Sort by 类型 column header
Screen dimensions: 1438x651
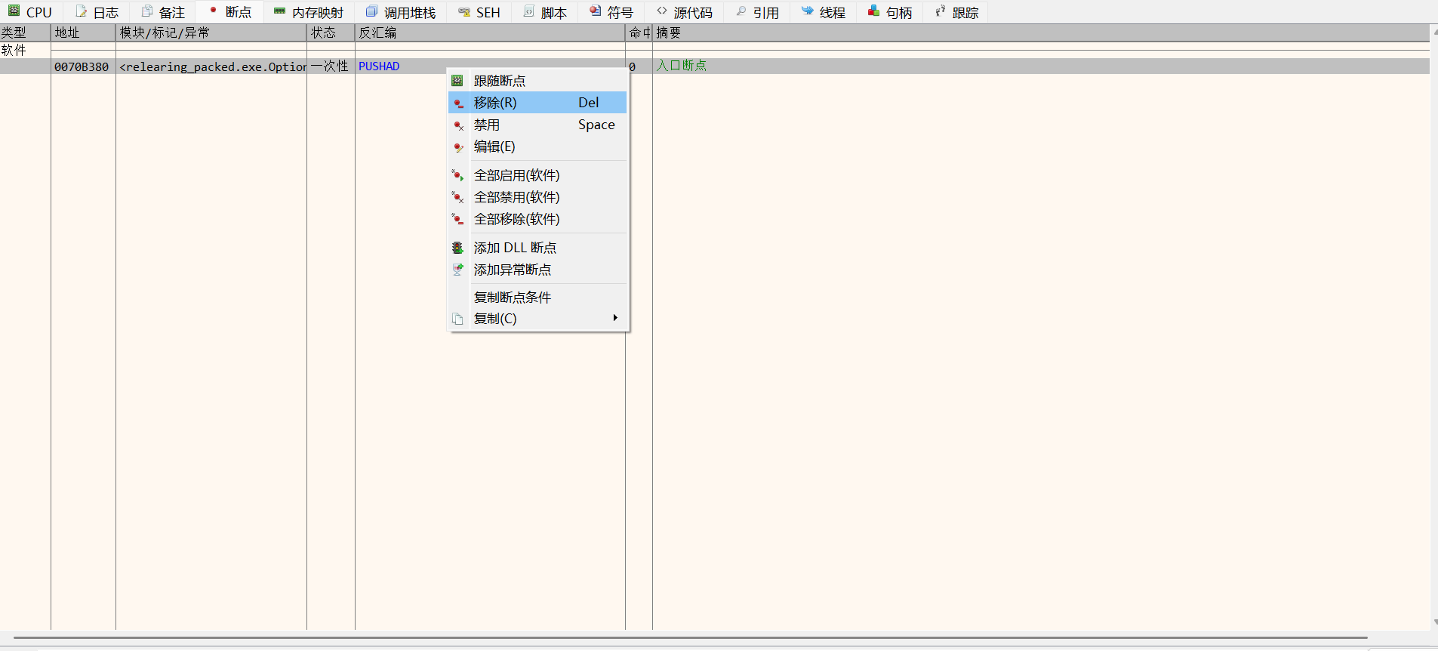click(x=25, y=32)
